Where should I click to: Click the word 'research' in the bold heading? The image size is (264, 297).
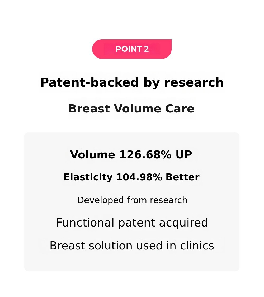[194, 83]
